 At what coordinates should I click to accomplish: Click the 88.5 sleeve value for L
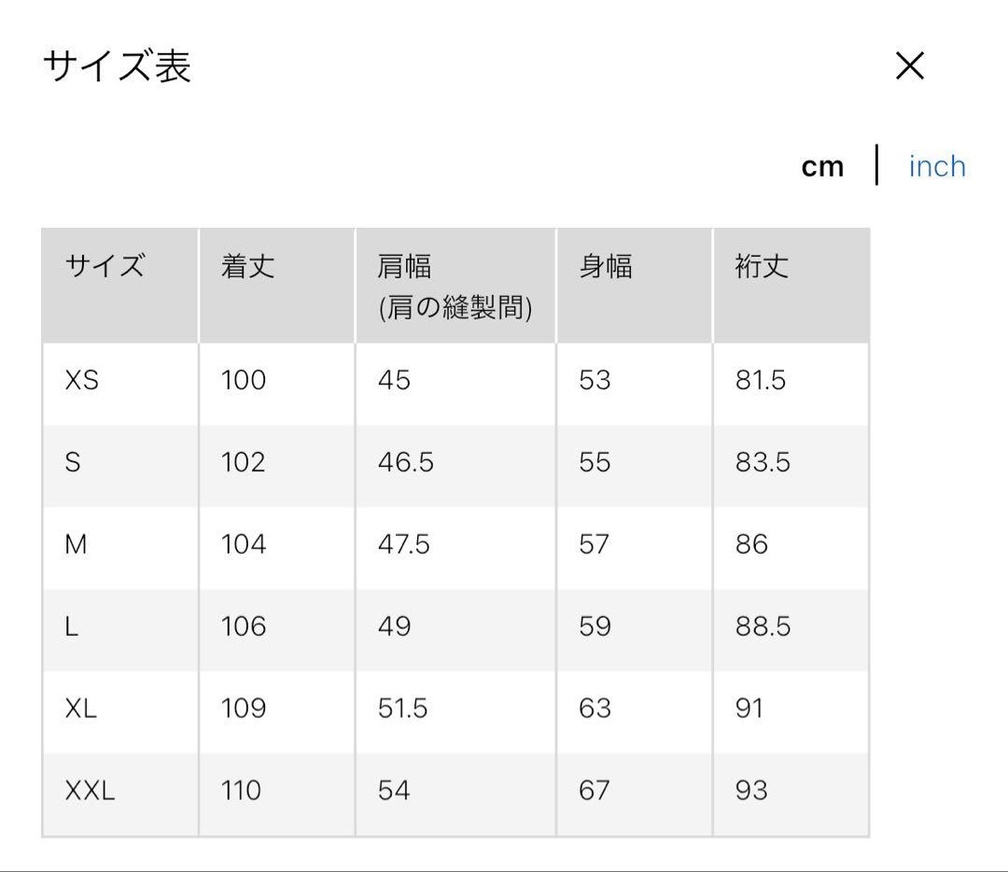point(760,626)
